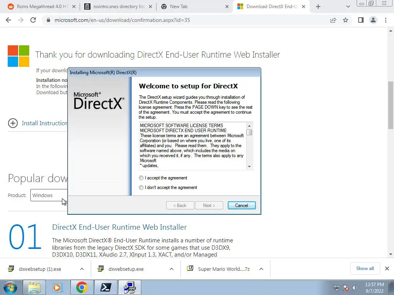
Task: Click the padlock site info icon
Action: pyautogui.click(x=48, y=20)
